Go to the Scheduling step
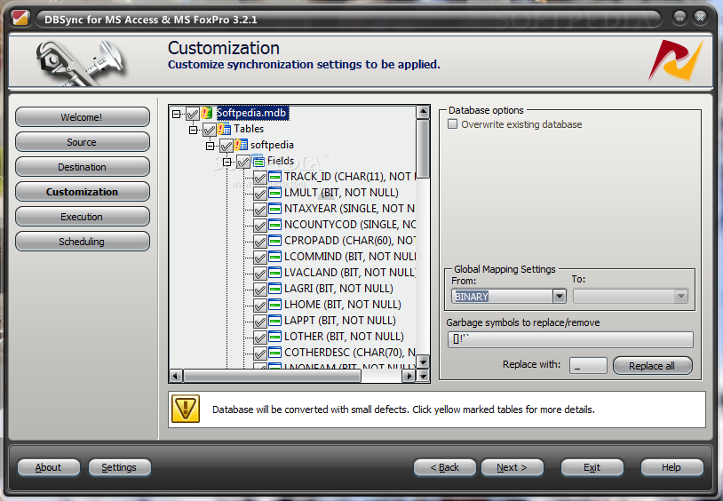 (82, 242)
